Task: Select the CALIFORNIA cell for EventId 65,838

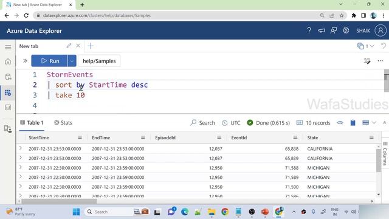Action: pyautogui.click(x=320, y=148)
